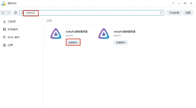This screenshot has height=108, width=196.
Task: Select Beta 套件 in the sidebar
Action: click(x=14, y=37)
